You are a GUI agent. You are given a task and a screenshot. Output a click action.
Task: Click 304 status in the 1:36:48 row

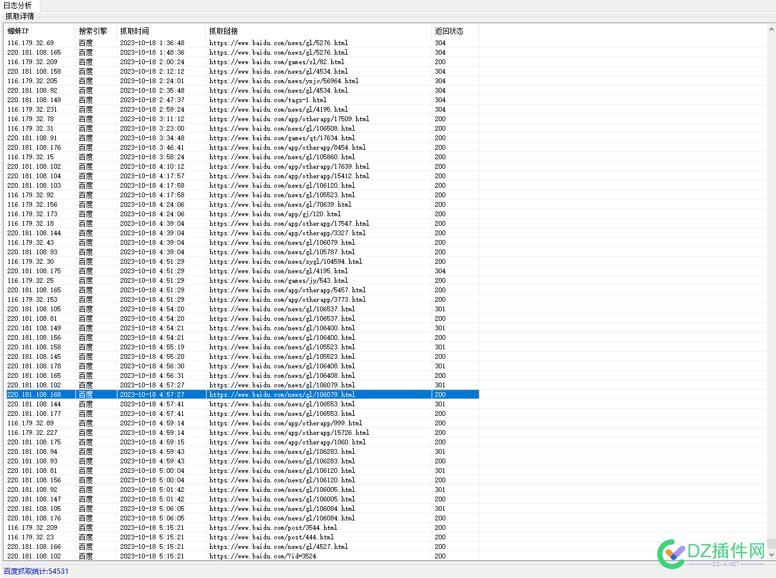(x=440, y=43)
